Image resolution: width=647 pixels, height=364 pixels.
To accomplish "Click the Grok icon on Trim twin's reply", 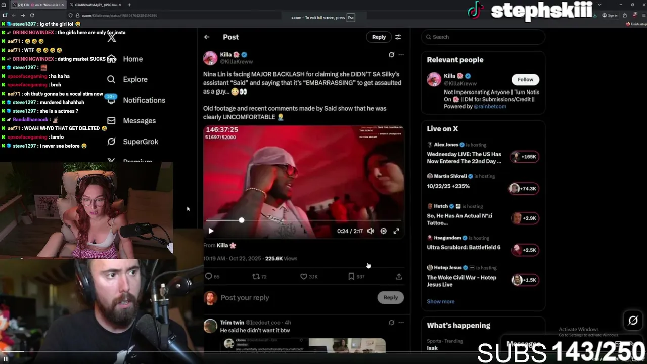I will [391, 323].
